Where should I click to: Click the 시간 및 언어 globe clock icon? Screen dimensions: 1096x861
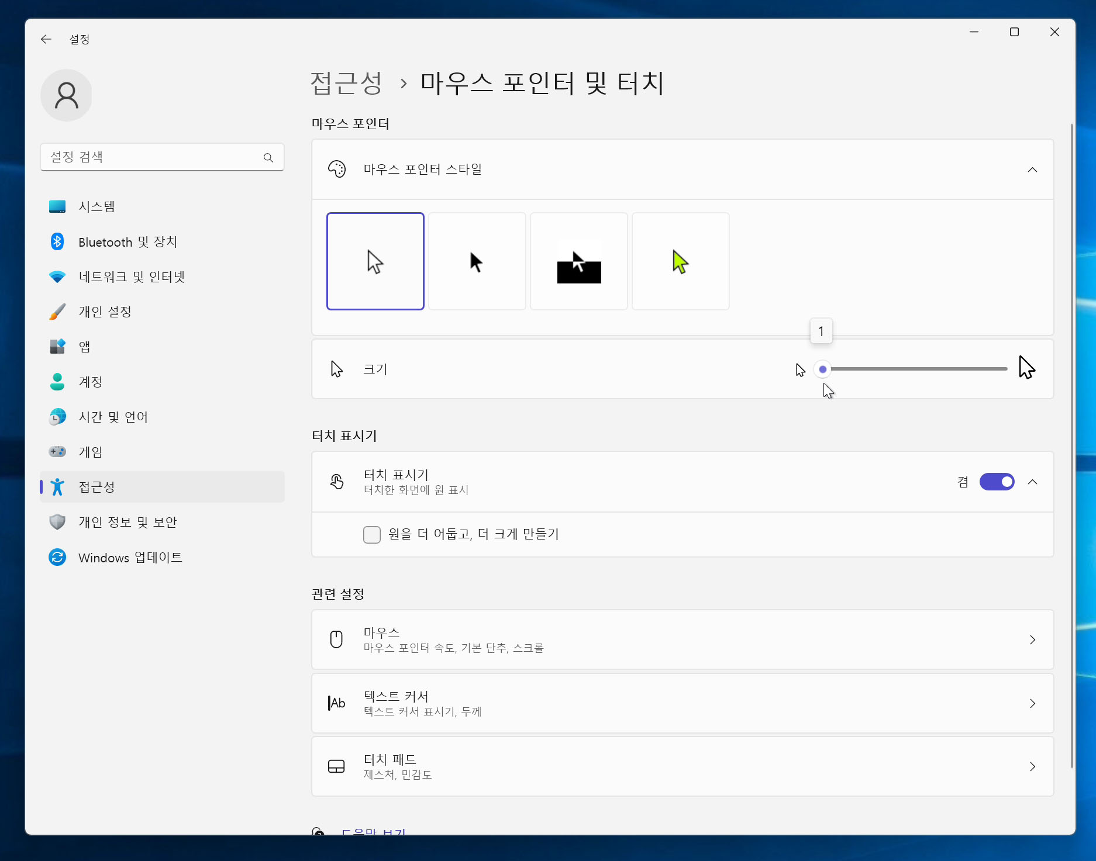[57, 417]
